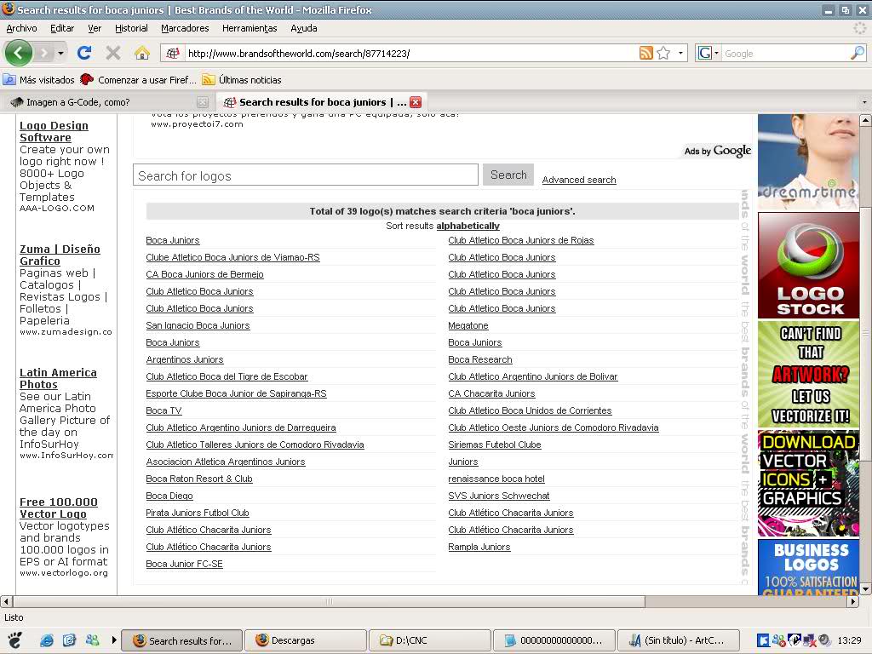Switch to the D:\CNC folder taskbar window
This screenshot has width=872, height=654.
pos(430,640)
